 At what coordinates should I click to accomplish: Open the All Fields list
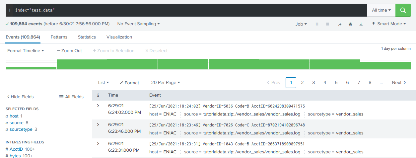point(71,97)
